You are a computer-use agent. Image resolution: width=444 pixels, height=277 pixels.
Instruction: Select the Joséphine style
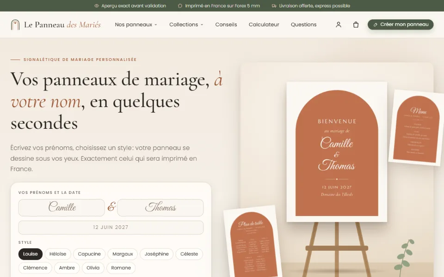tap(157, 254)
